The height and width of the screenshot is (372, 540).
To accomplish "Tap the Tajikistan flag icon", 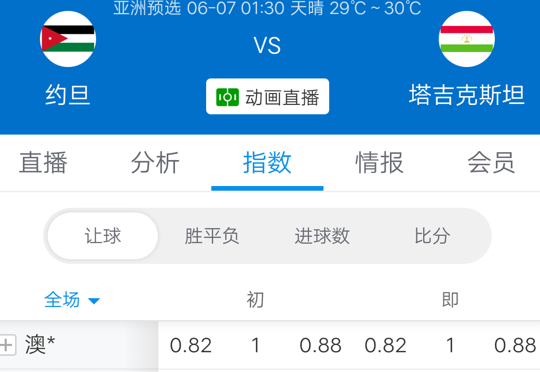I will 466,39.
